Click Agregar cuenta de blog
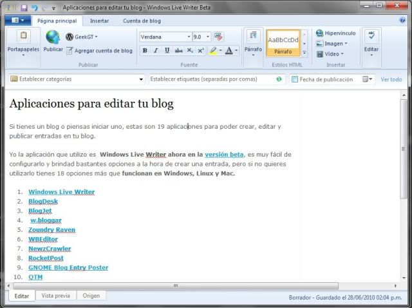The height and width of the screenshot is (308, 412). [x=99, y=51]
